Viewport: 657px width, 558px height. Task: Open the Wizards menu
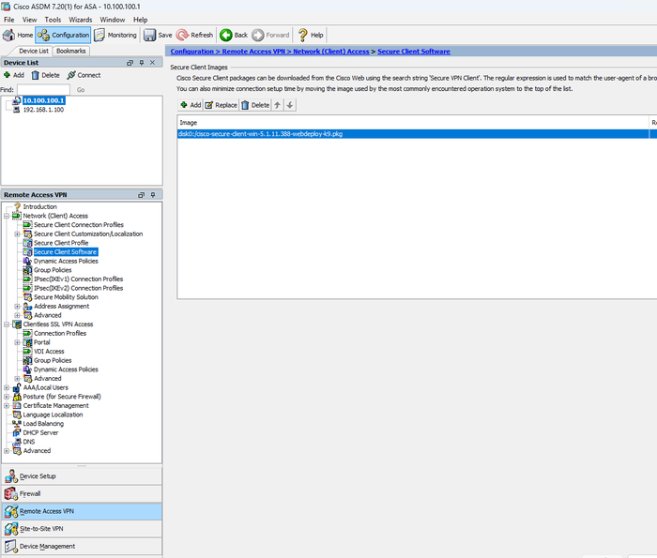pyautogui.click(x=80, y=19)
